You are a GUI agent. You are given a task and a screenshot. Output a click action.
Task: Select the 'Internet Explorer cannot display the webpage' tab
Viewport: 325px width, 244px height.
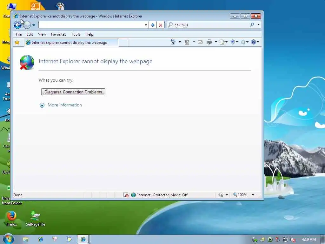[x=72, y=43]
